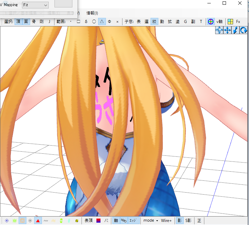Select the triangle range selection tool
This screenshot has width=249, height=225.
[x=102, y=22]
